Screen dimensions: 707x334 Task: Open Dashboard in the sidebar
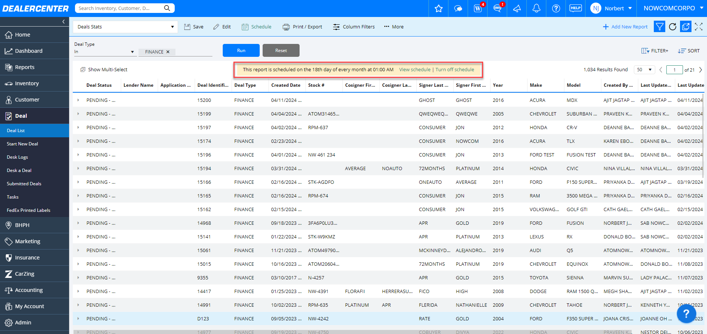[34, 51]
